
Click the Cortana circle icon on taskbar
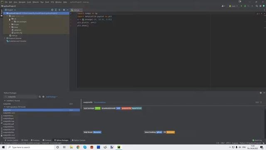click(x=57, y=147)
